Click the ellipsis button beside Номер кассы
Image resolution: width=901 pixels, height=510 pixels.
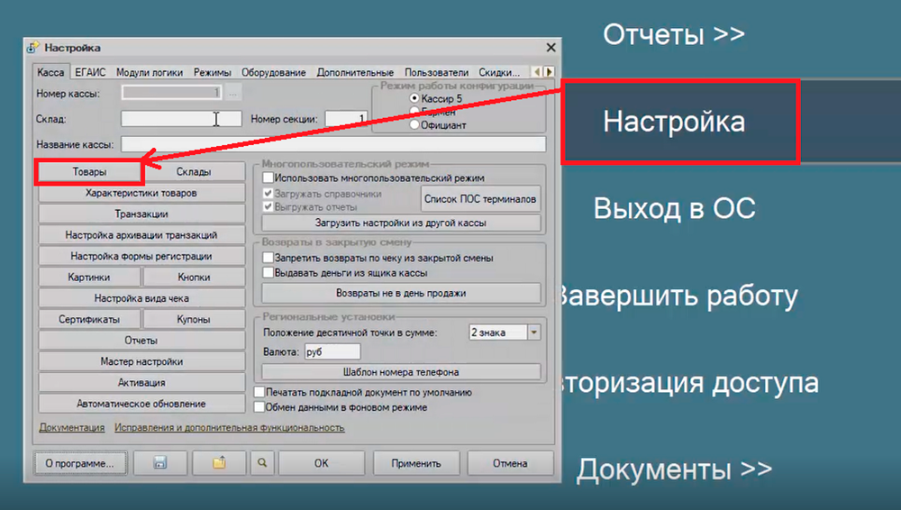click(232, 93)
